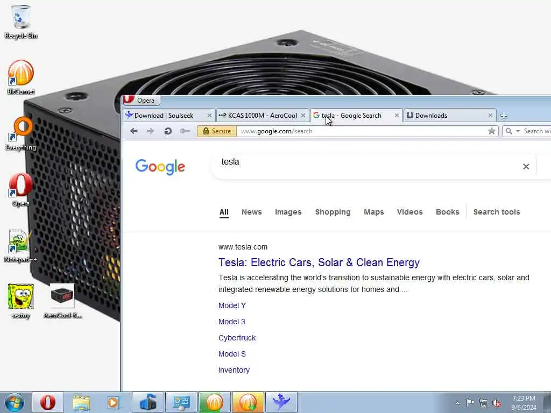The image size is (551, 413).
Task: Open the AeroCool K... desktop image file
Action: (x=62, y=301)
